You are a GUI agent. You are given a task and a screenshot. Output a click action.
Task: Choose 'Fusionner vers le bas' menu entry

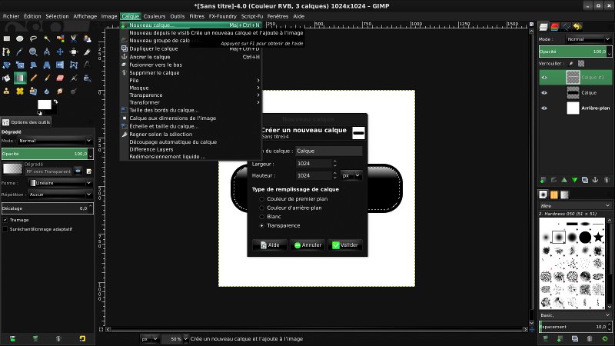pyautogui.click(x=190, y=65)
